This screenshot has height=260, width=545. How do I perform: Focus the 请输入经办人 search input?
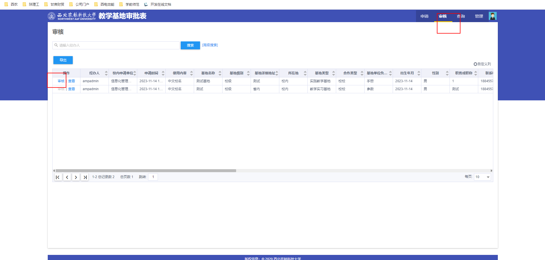click(117, 45)
